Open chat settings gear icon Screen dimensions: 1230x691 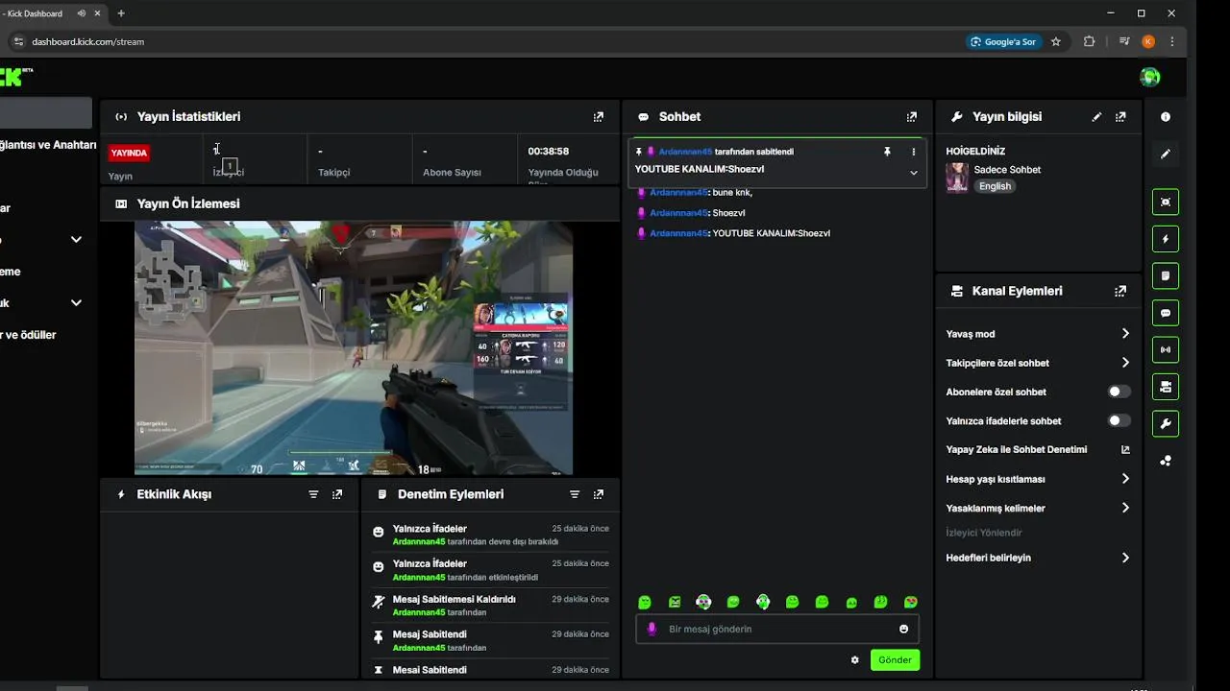point(855,660)
